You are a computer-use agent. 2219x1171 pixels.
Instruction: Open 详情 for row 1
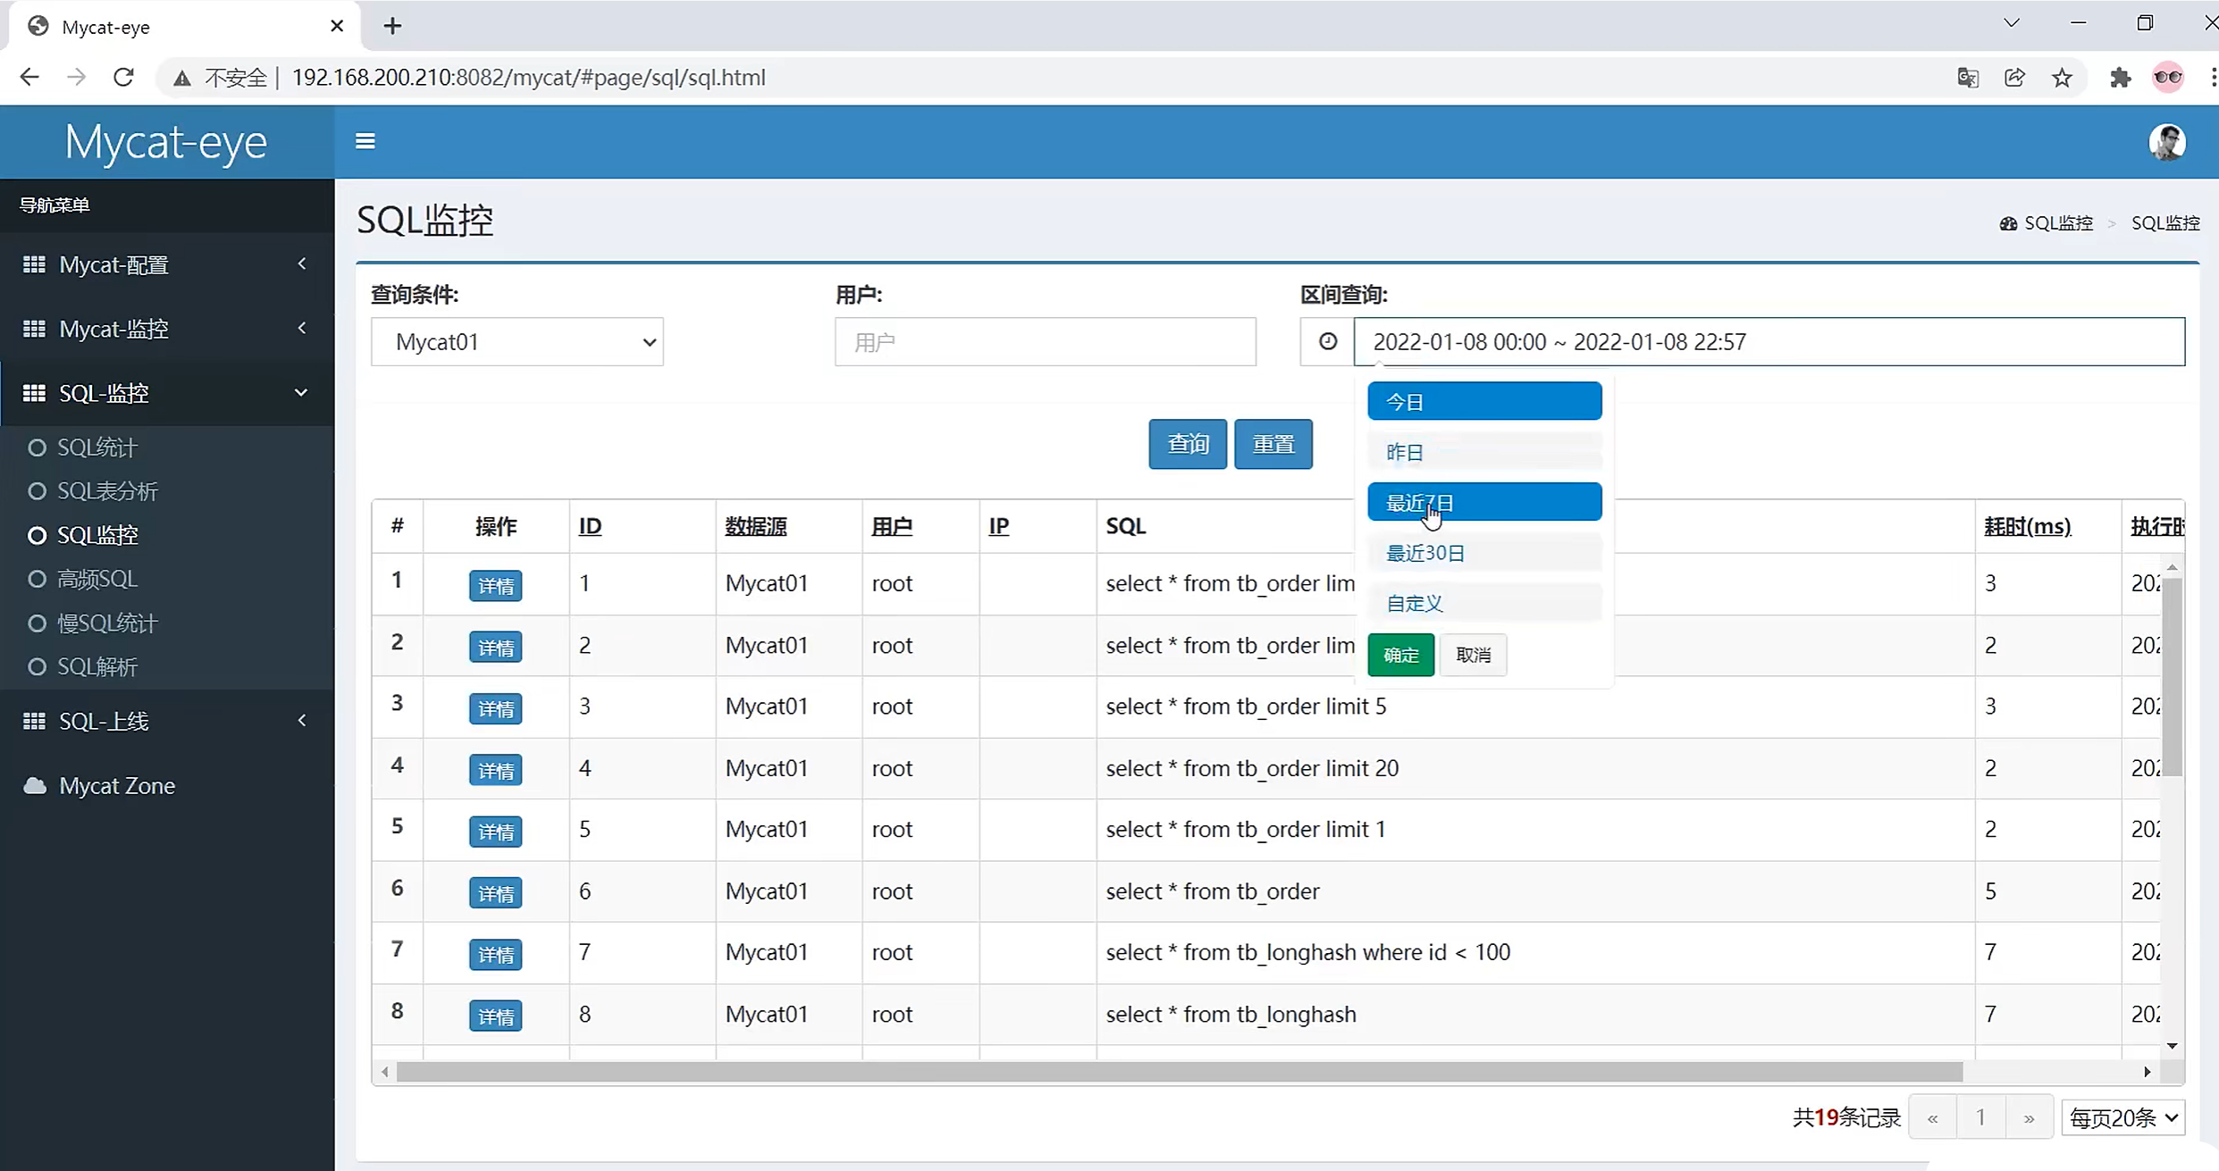click(496, 586)
